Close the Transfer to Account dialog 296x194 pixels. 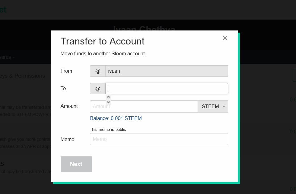225,38
